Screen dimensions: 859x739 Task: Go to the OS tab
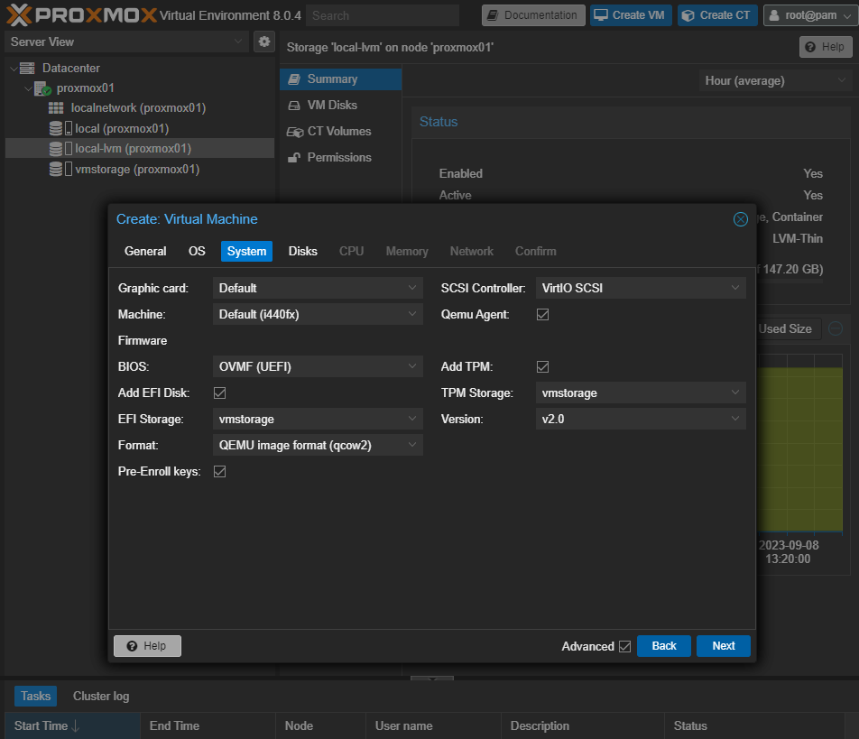(x=197, y=251)
